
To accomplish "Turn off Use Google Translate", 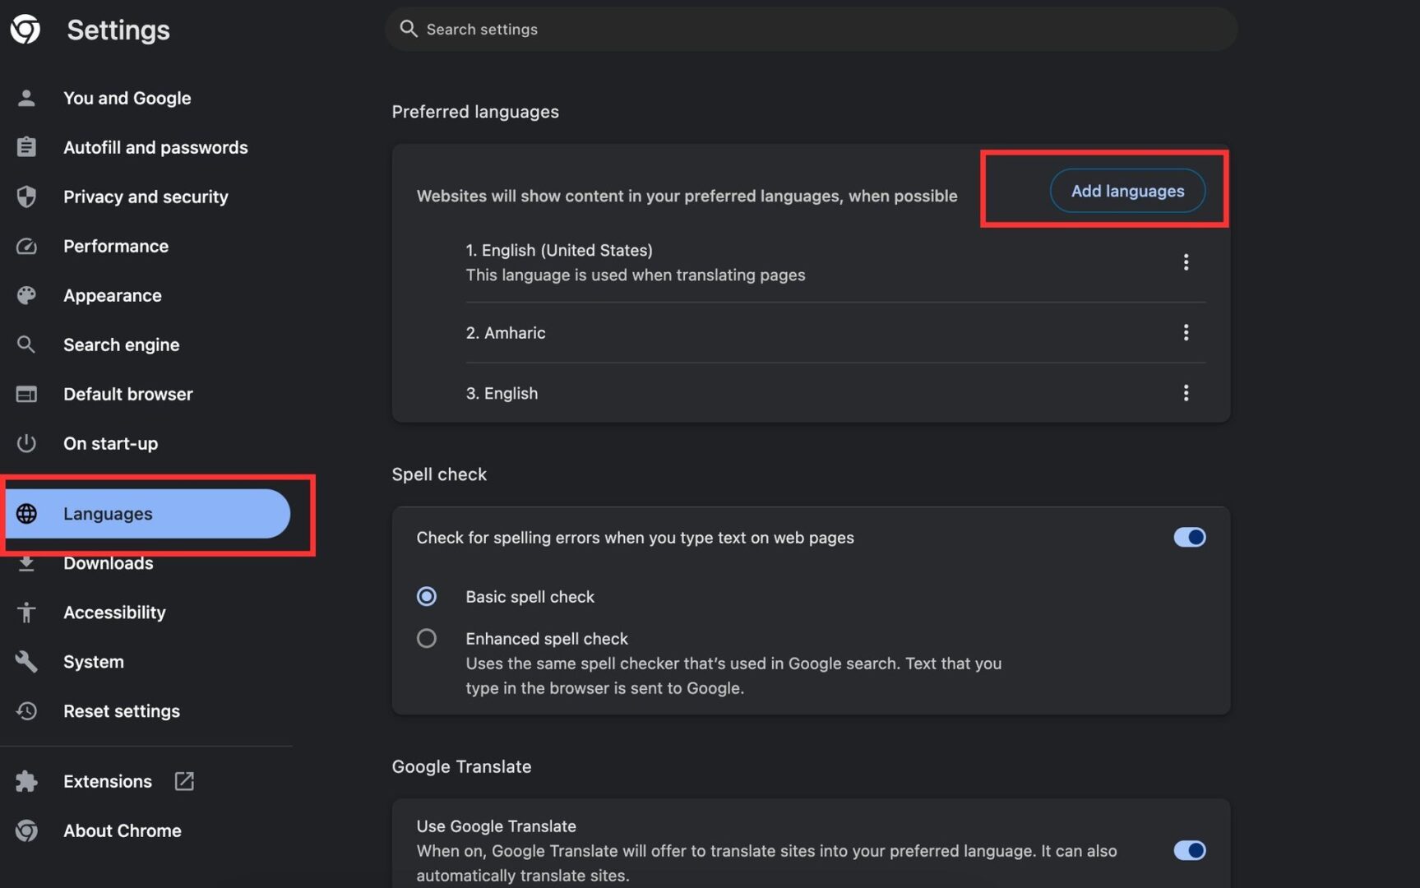I will pyautogui.click(x=1190, y=851).
